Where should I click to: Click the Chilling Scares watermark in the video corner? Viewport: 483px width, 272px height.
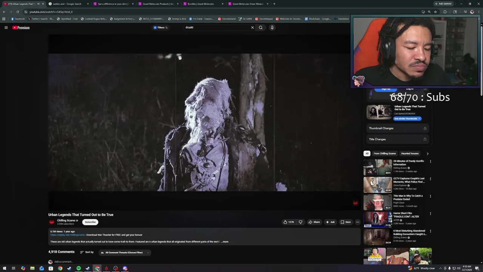355,203
